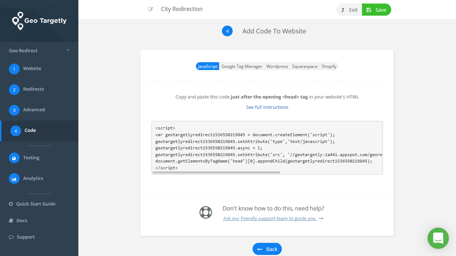The width and height of the screenshot is (456, 256).
Task: Switch to the Google Tag Manager tab
Action: [x=242, y=66]
